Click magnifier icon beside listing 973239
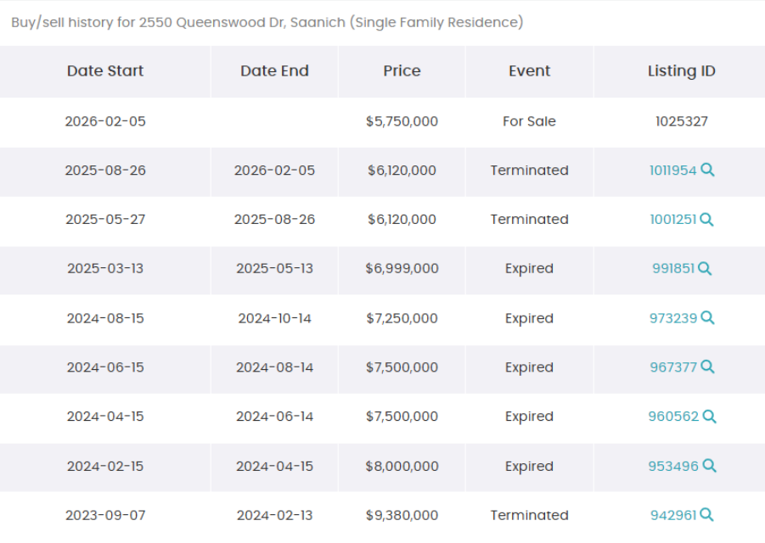 point(707,318)
